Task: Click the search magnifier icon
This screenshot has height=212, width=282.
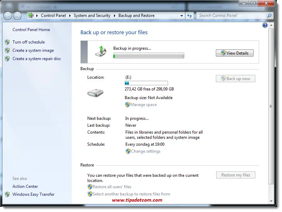Action: point(269,16)
